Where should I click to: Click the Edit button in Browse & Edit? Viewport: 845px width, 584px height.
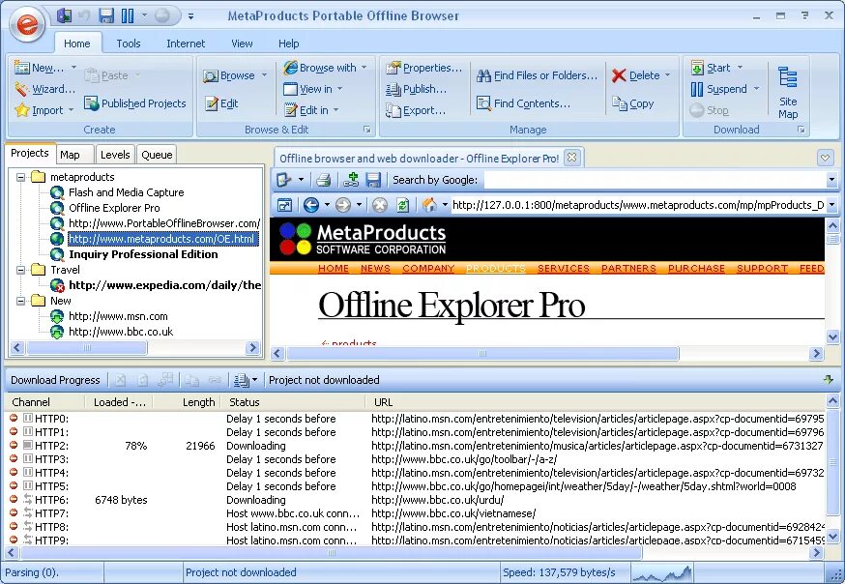(221, 103)
